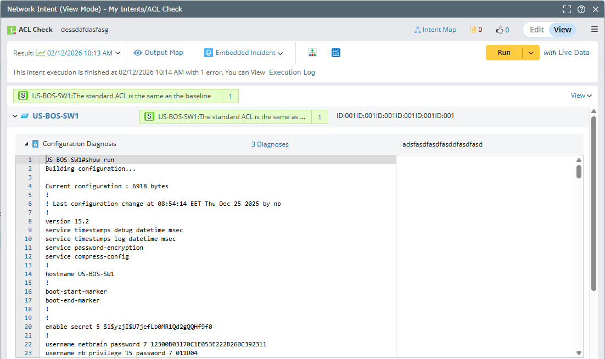Click the result trend chart icon
Image resolution: width=605 pixels, height=359 pixels.
pyautogui.click(x=41, y=53)
